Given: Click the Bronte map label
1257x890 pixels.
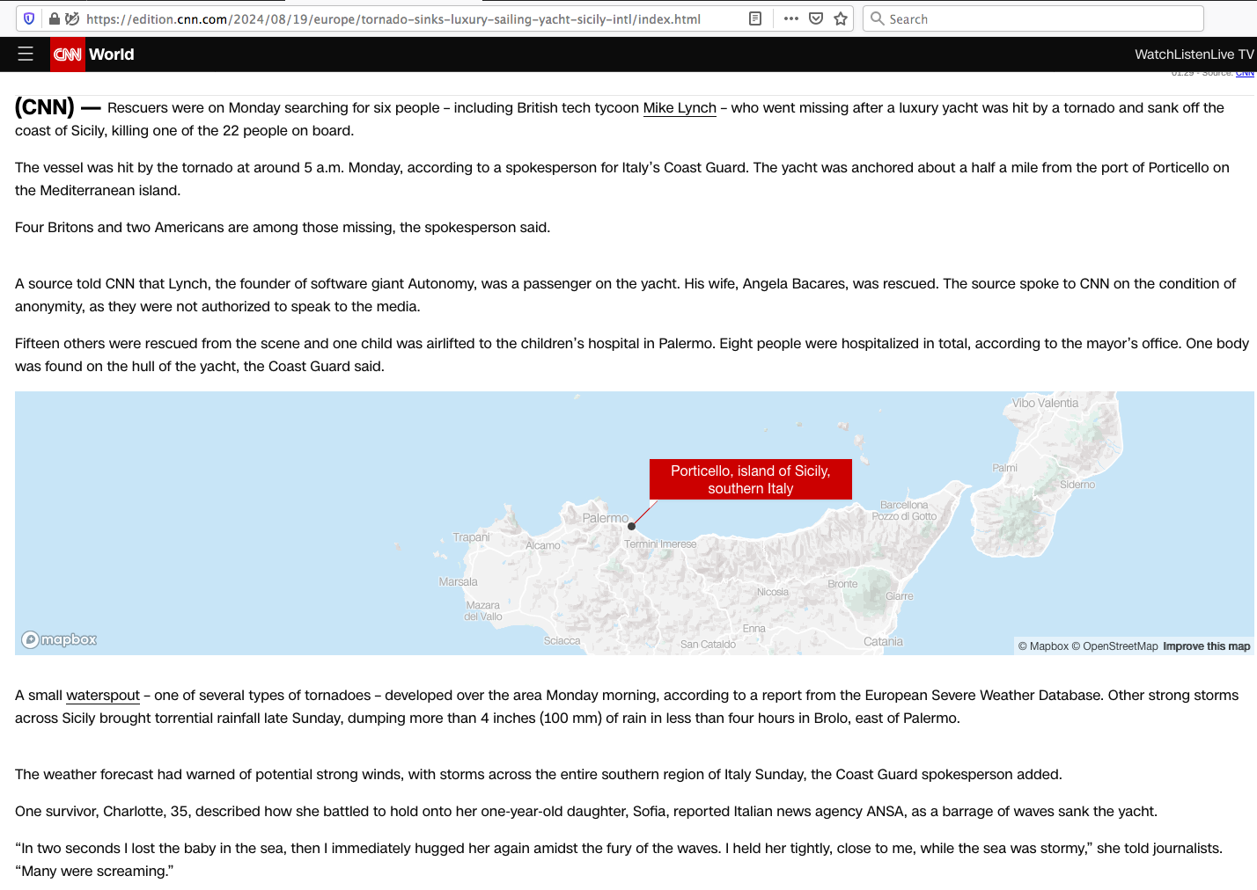Looking at the screenshot, I should click(842, 584).
